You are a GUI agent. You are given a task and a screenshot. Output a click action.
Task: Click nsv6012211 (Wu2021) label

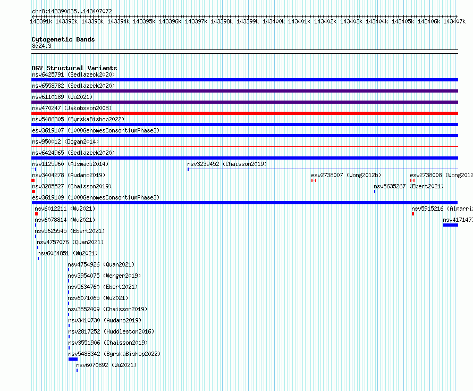point(65,209)
